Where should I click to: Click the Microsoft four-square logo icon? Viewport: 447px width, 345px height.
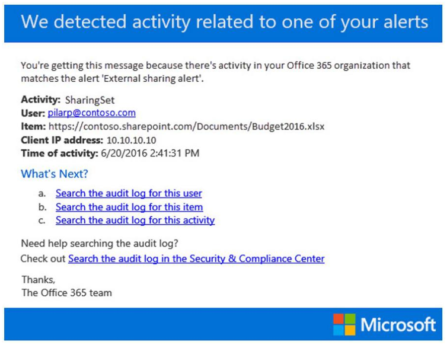click(344, 324)
